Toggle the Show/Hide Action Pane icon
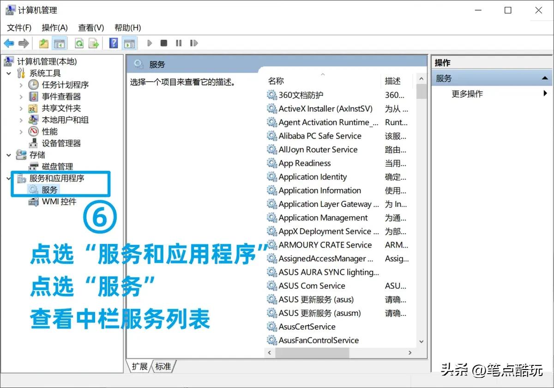 129,43
